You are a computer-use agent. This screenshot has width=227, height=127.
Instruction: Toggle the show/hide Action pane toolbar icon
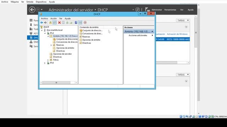pyautogui.click(x=80, y=23)
